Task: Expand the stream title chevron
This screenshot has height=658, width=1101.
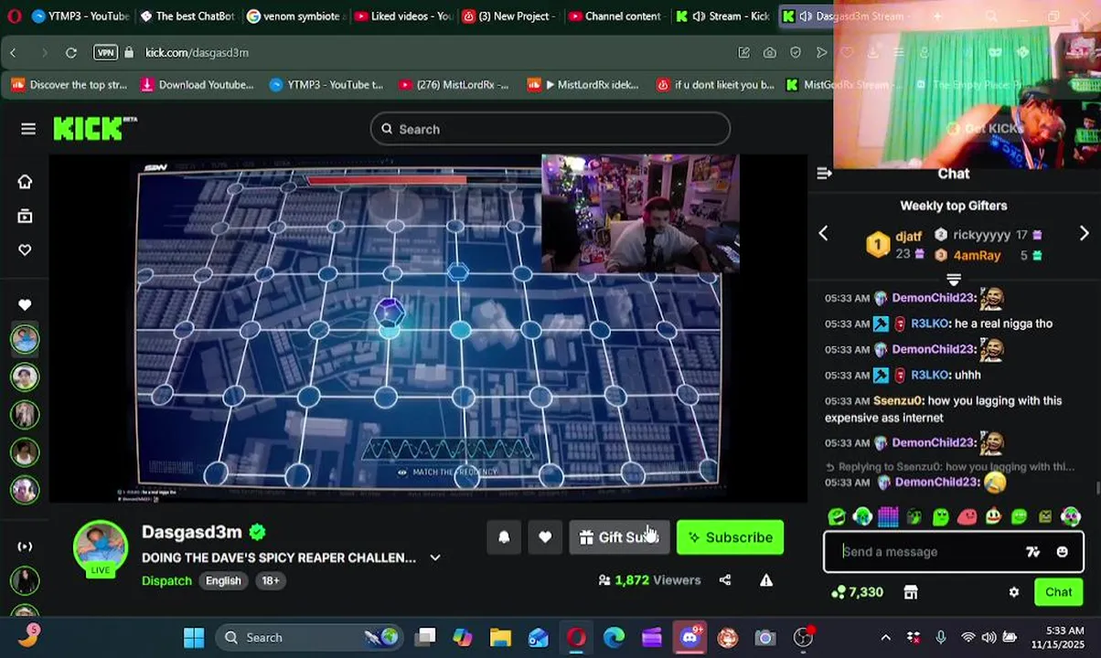Action: (x=435, y=557)
